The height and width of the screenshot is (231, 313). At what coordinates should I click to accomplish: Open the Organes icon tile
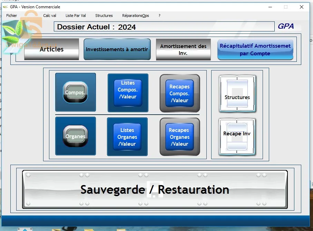(75, 136)
